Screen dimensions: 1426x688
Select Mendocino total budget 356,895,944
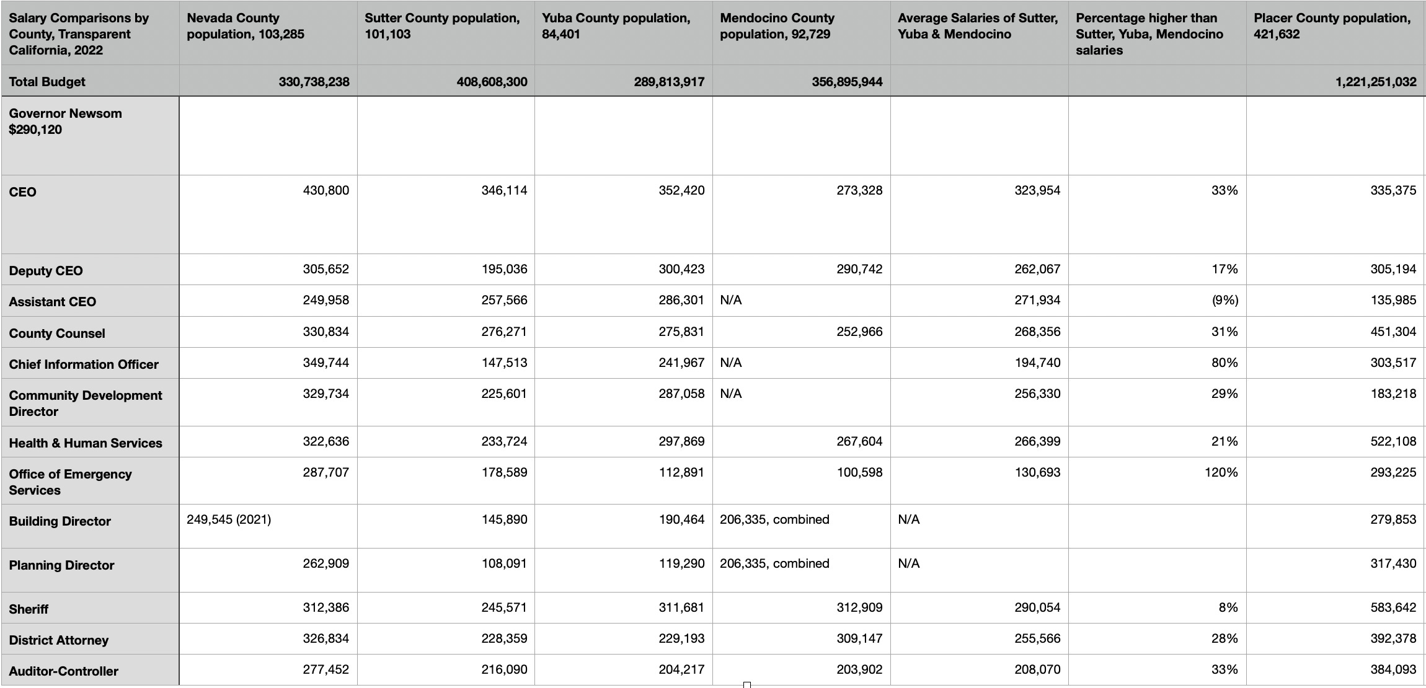tap(847, 82)
